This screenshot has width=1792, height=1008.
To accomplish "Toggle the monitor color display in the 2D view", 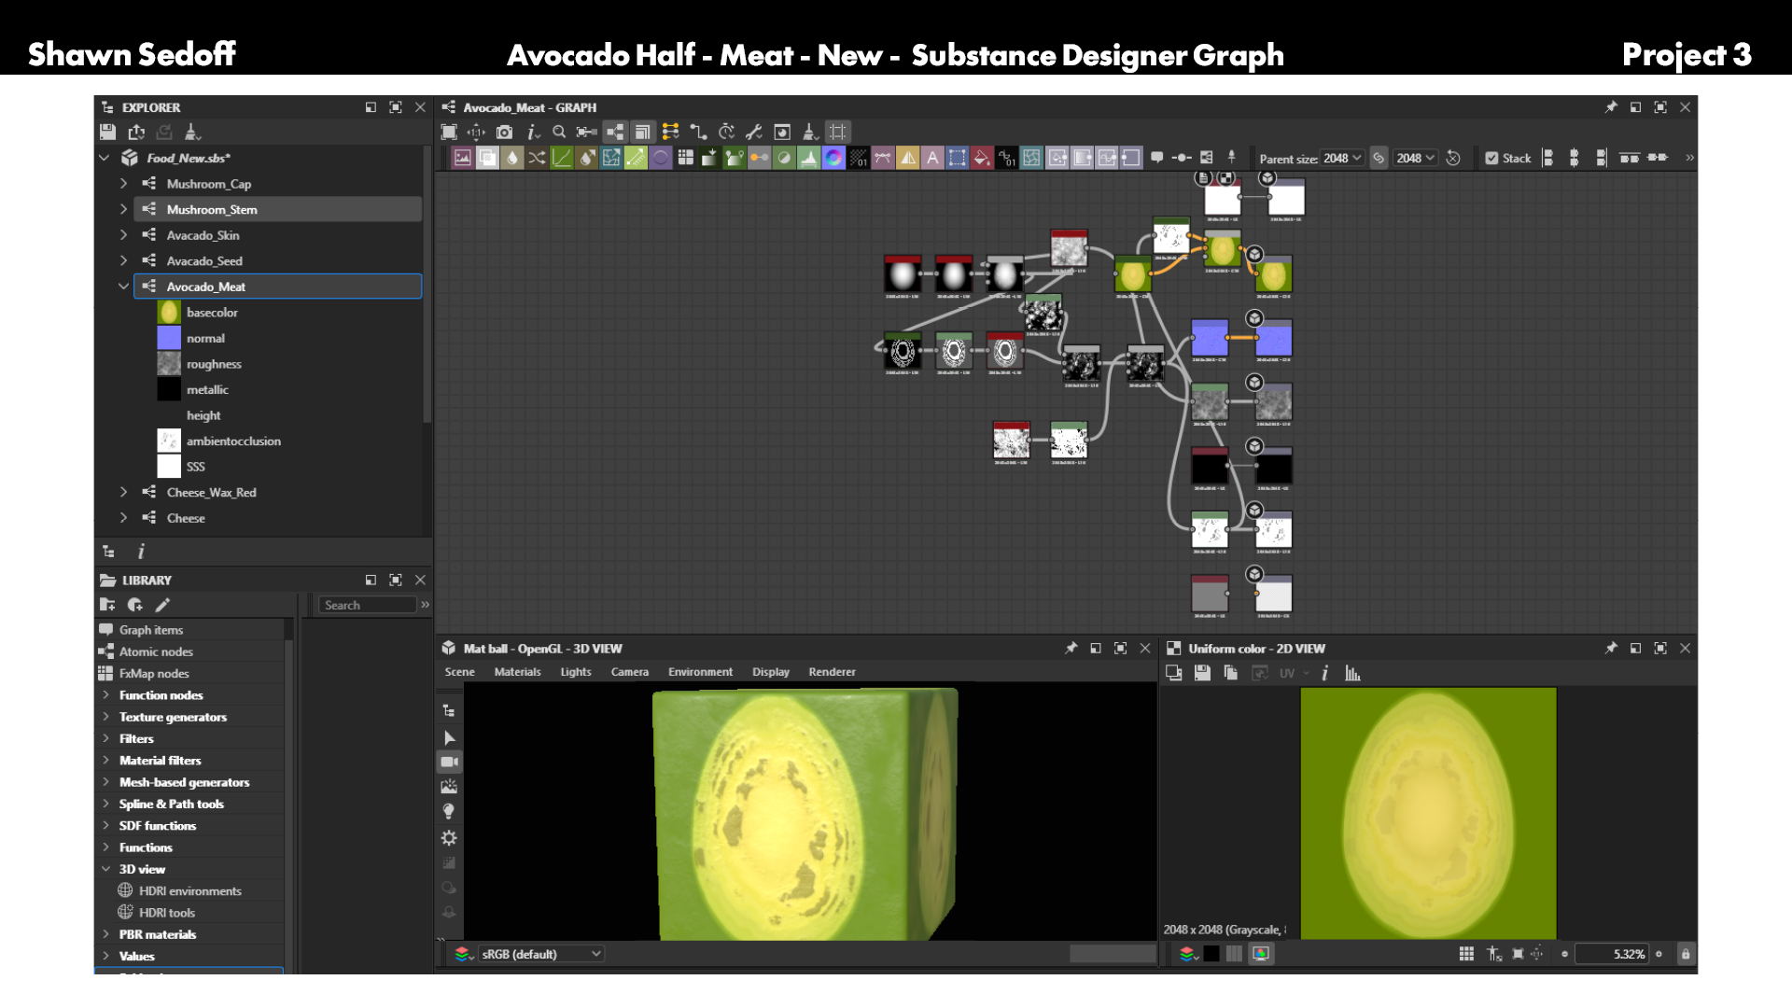I will pyautogui.click(x=1261, y=954).
